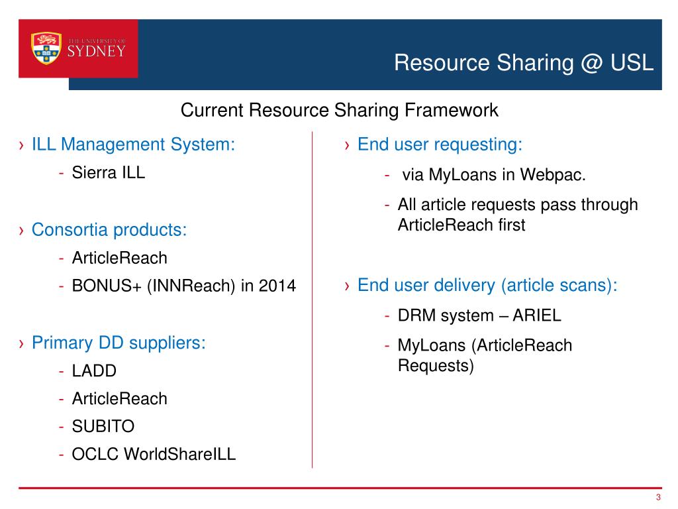This screenshot has height=509, width=678.
Task: Click the 'Primary DD suppliers:' heading
Action: 119,343
